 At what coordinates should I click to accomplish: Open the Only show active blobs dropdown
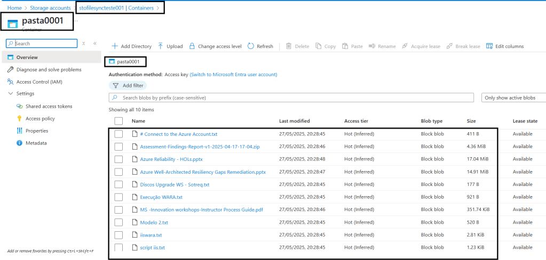point(513,97)
